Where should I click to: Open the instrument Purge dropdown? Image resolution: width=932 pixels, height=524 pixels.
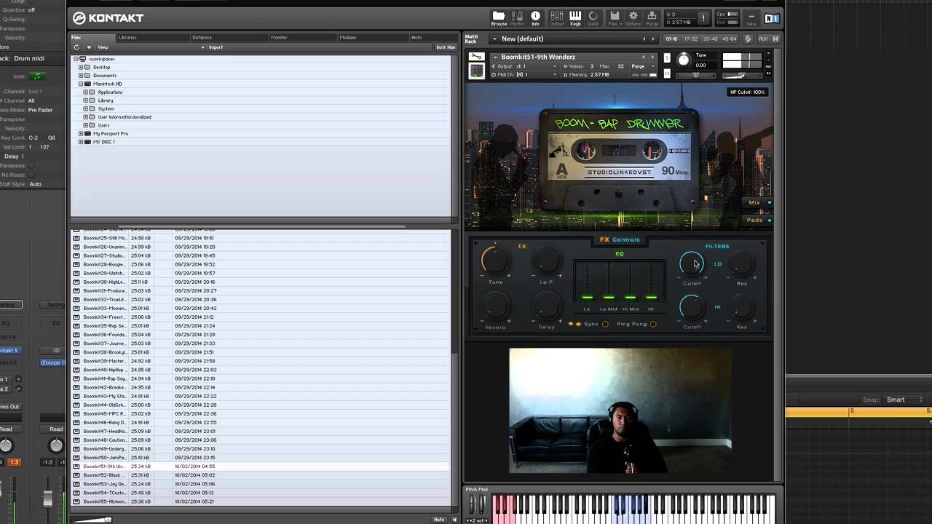click(x=641, y=66)
